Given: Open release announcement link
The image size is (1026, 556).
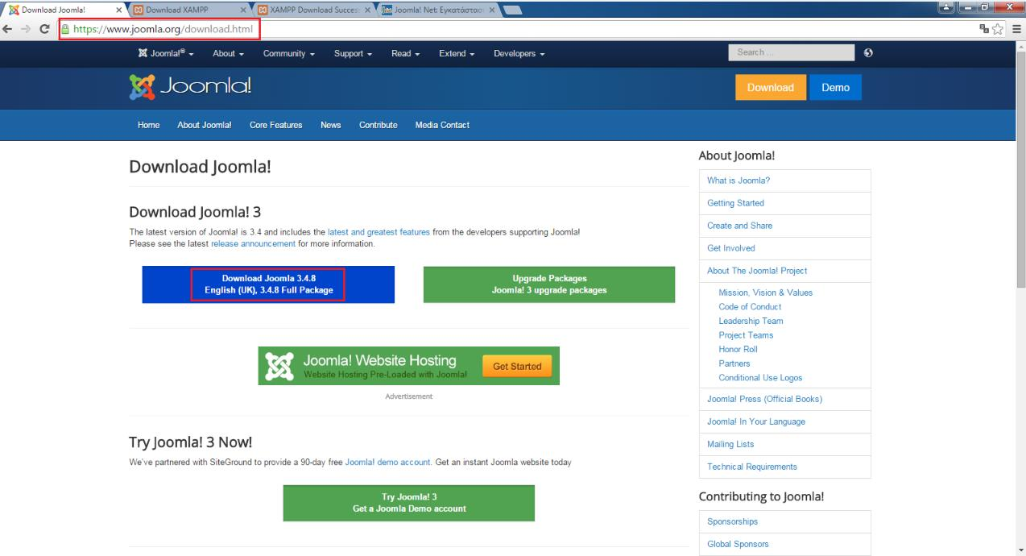Looking at the screenshot, I should pos(253,243).
